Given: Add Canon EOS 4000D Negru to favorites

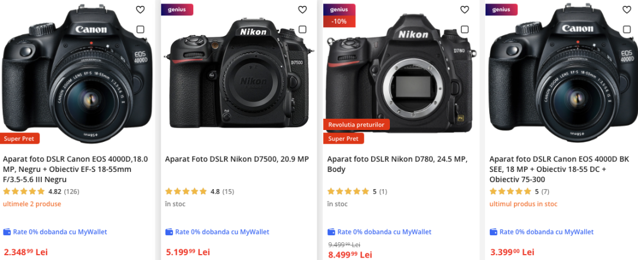Looking at the screenshot, I should [x=140, y=9].
